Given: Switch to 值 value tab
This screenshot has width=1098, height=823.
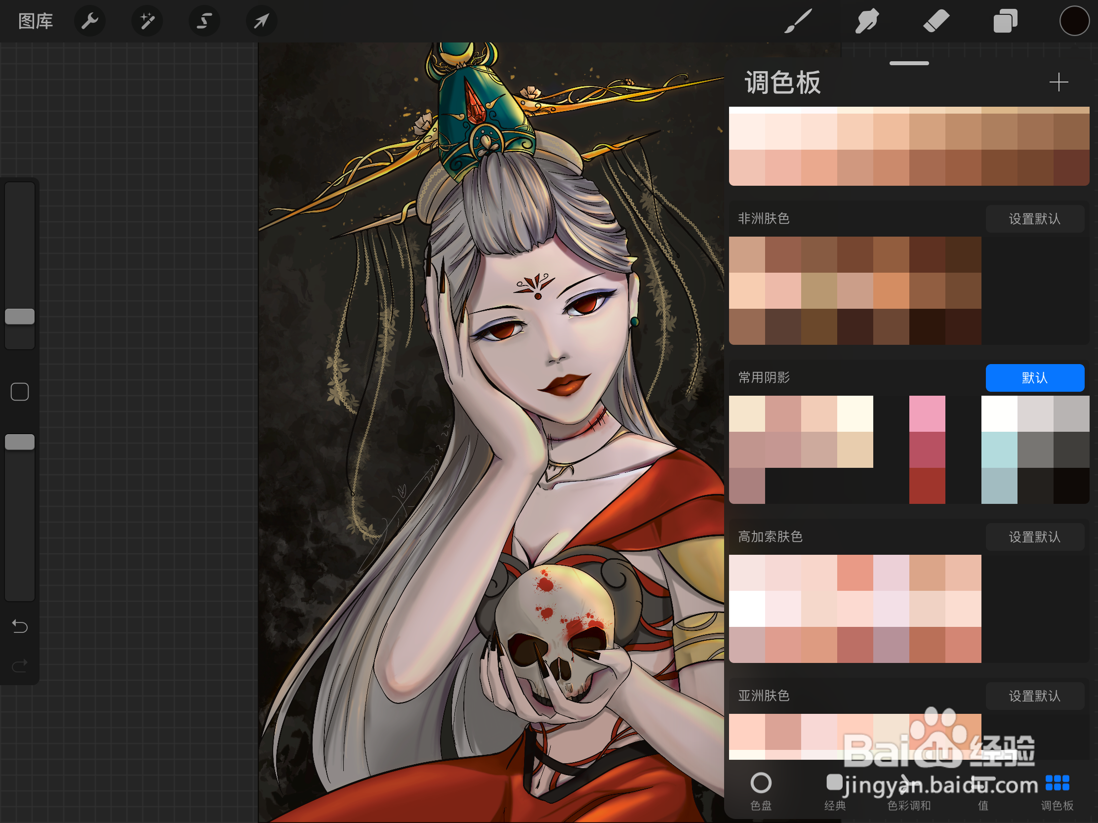Looking at the screenshot, I should (x=983, y=792).
